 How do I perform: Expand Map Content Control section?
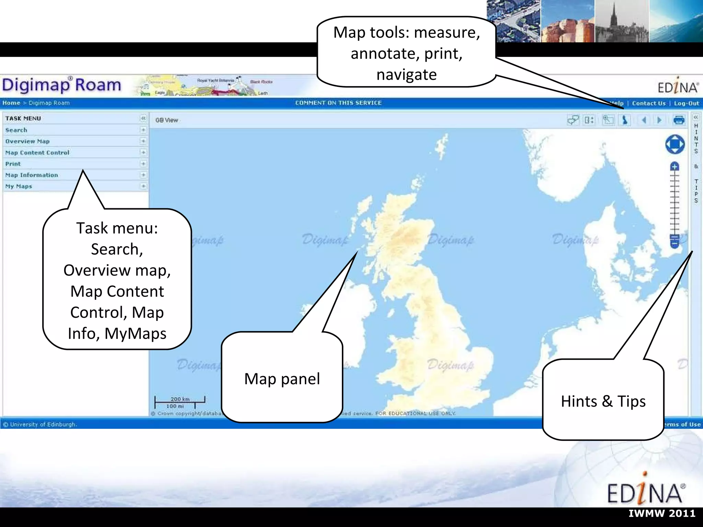point(143,152)
